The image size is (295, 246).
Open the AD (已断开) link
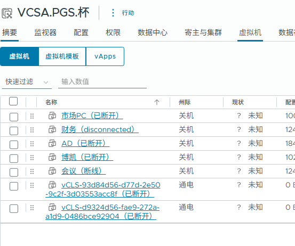tap(85, 143)
